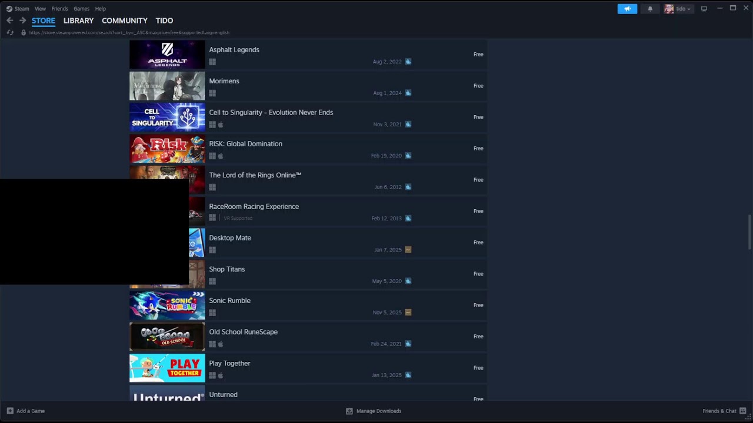Click the review icon for Old School RuneScape
The width and height of the screenshot is (753, 423).
(408, 344)
